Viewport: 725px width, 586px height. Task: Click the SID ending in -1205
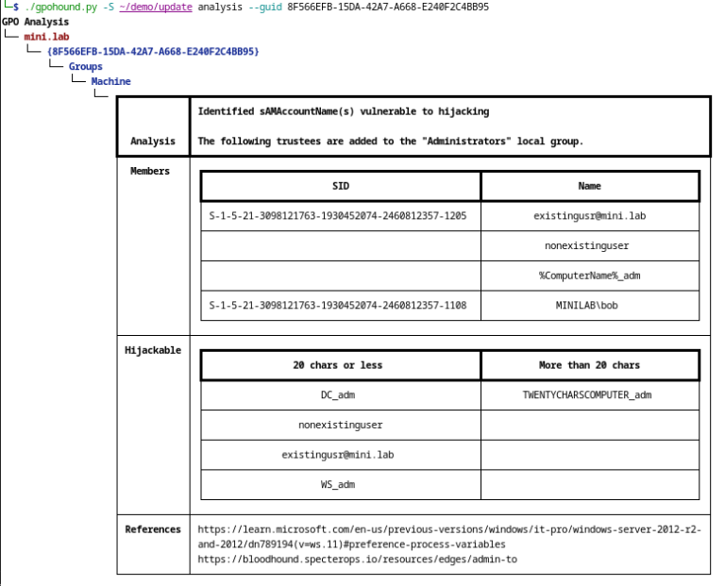[338, 216]
